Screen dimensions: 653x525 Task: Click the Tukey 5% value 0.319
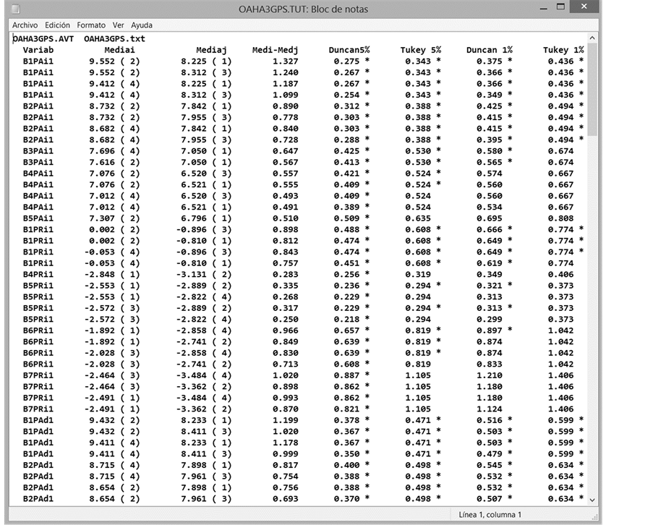coord(418,275)
